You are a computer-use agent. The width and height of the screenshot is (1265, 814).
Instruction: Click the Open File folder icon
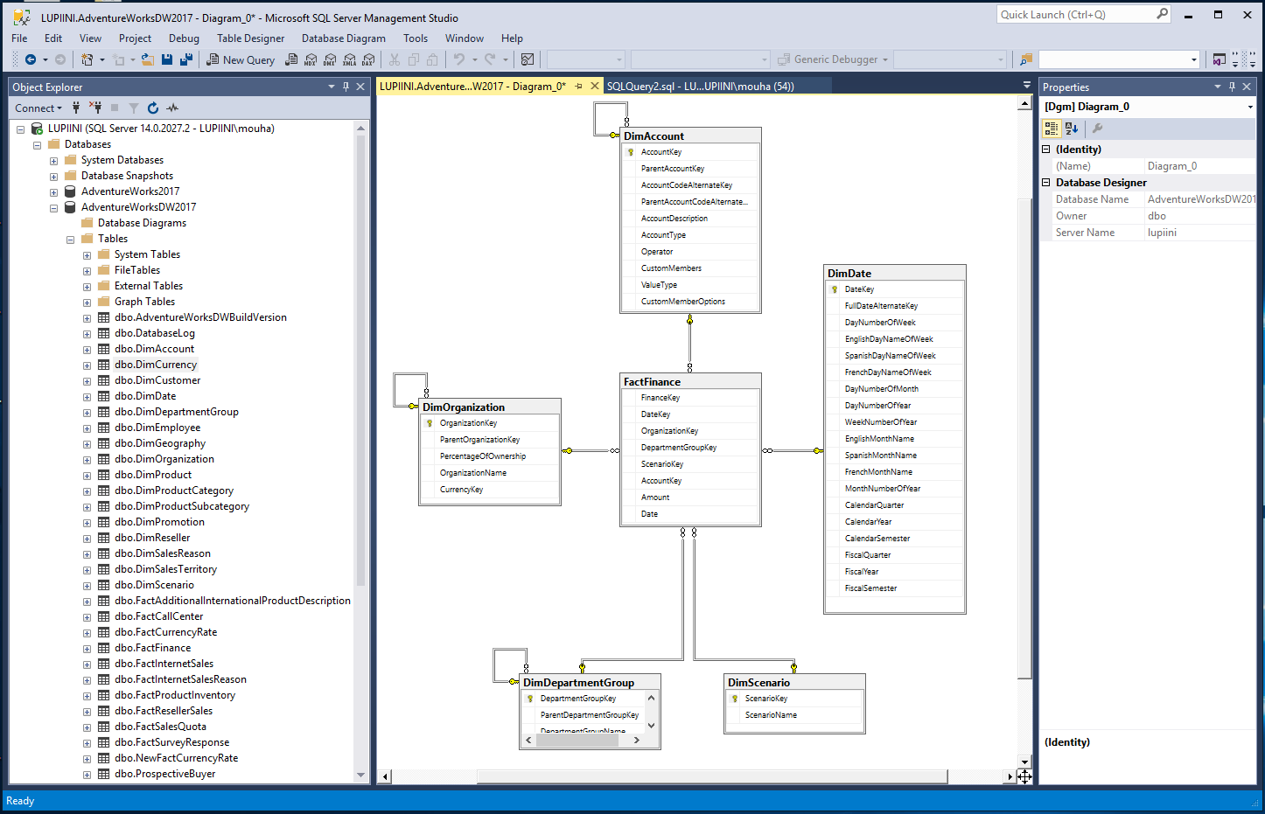click(x=147, y=59)
